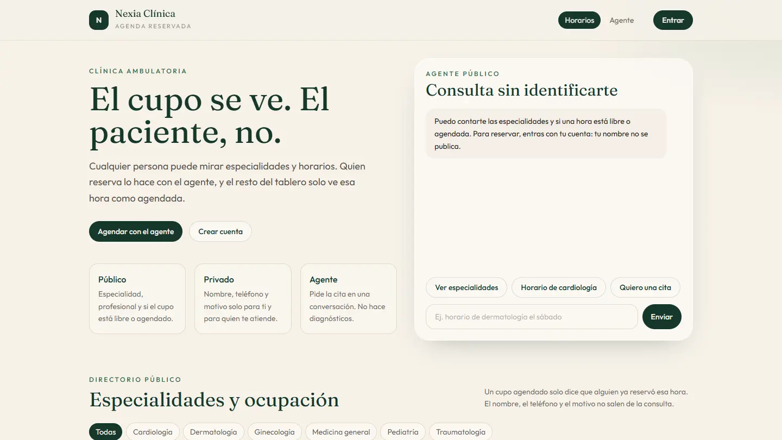Pick the Quiero una cita chip
The image size is (782, 440).
click(645, 287)
